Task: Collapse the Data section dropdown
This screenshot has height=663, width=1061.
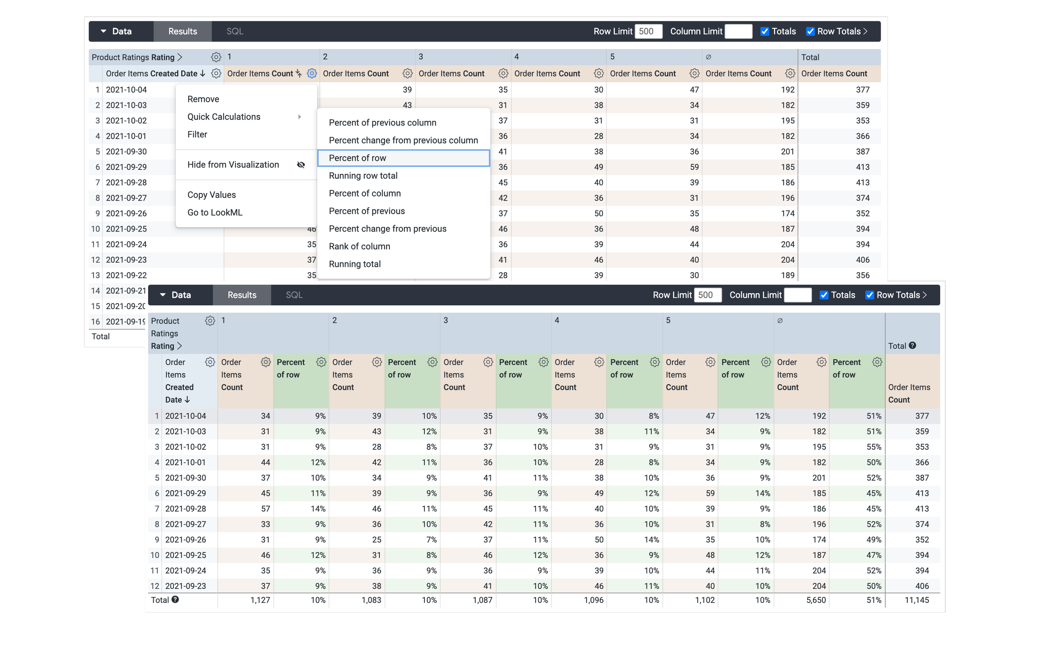Action: click(x=104, y=31)
